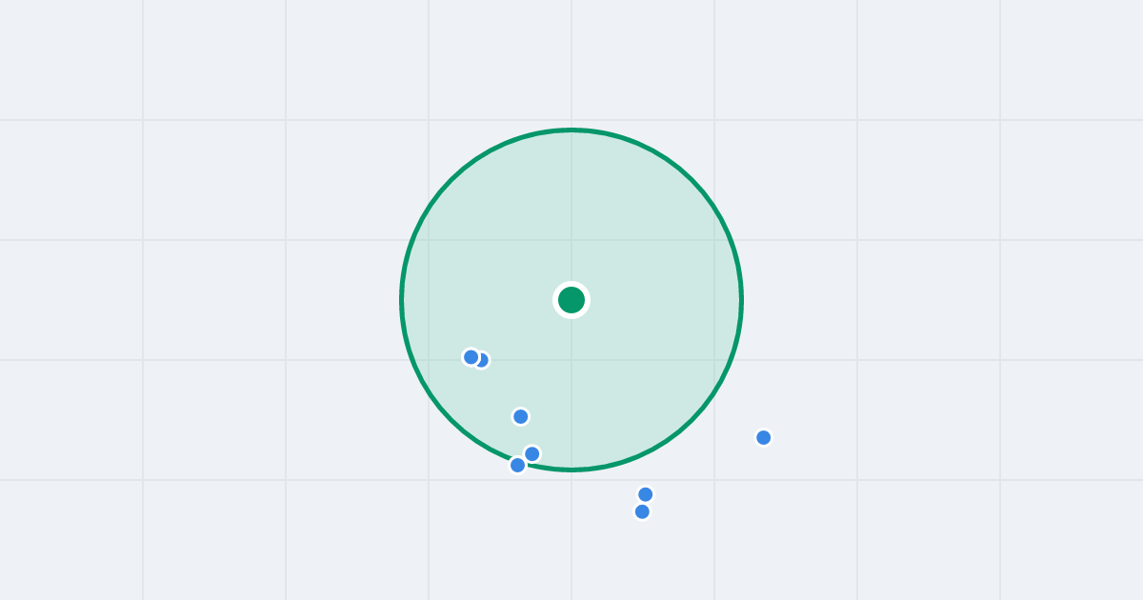Select the blue point sitting on the circle's outline
This screenshot has width=1143, height=600.
click(x=518, y=465)
